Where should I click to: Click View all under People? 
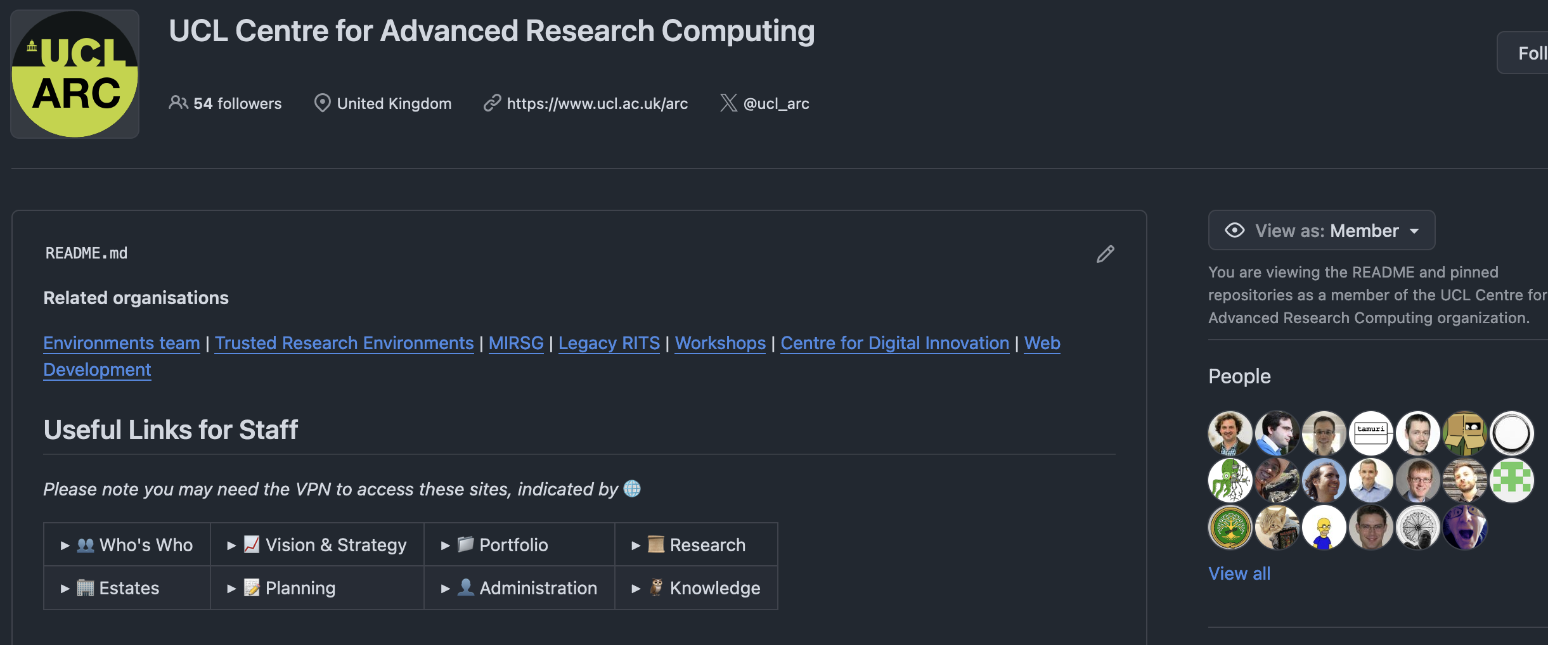1239,573
